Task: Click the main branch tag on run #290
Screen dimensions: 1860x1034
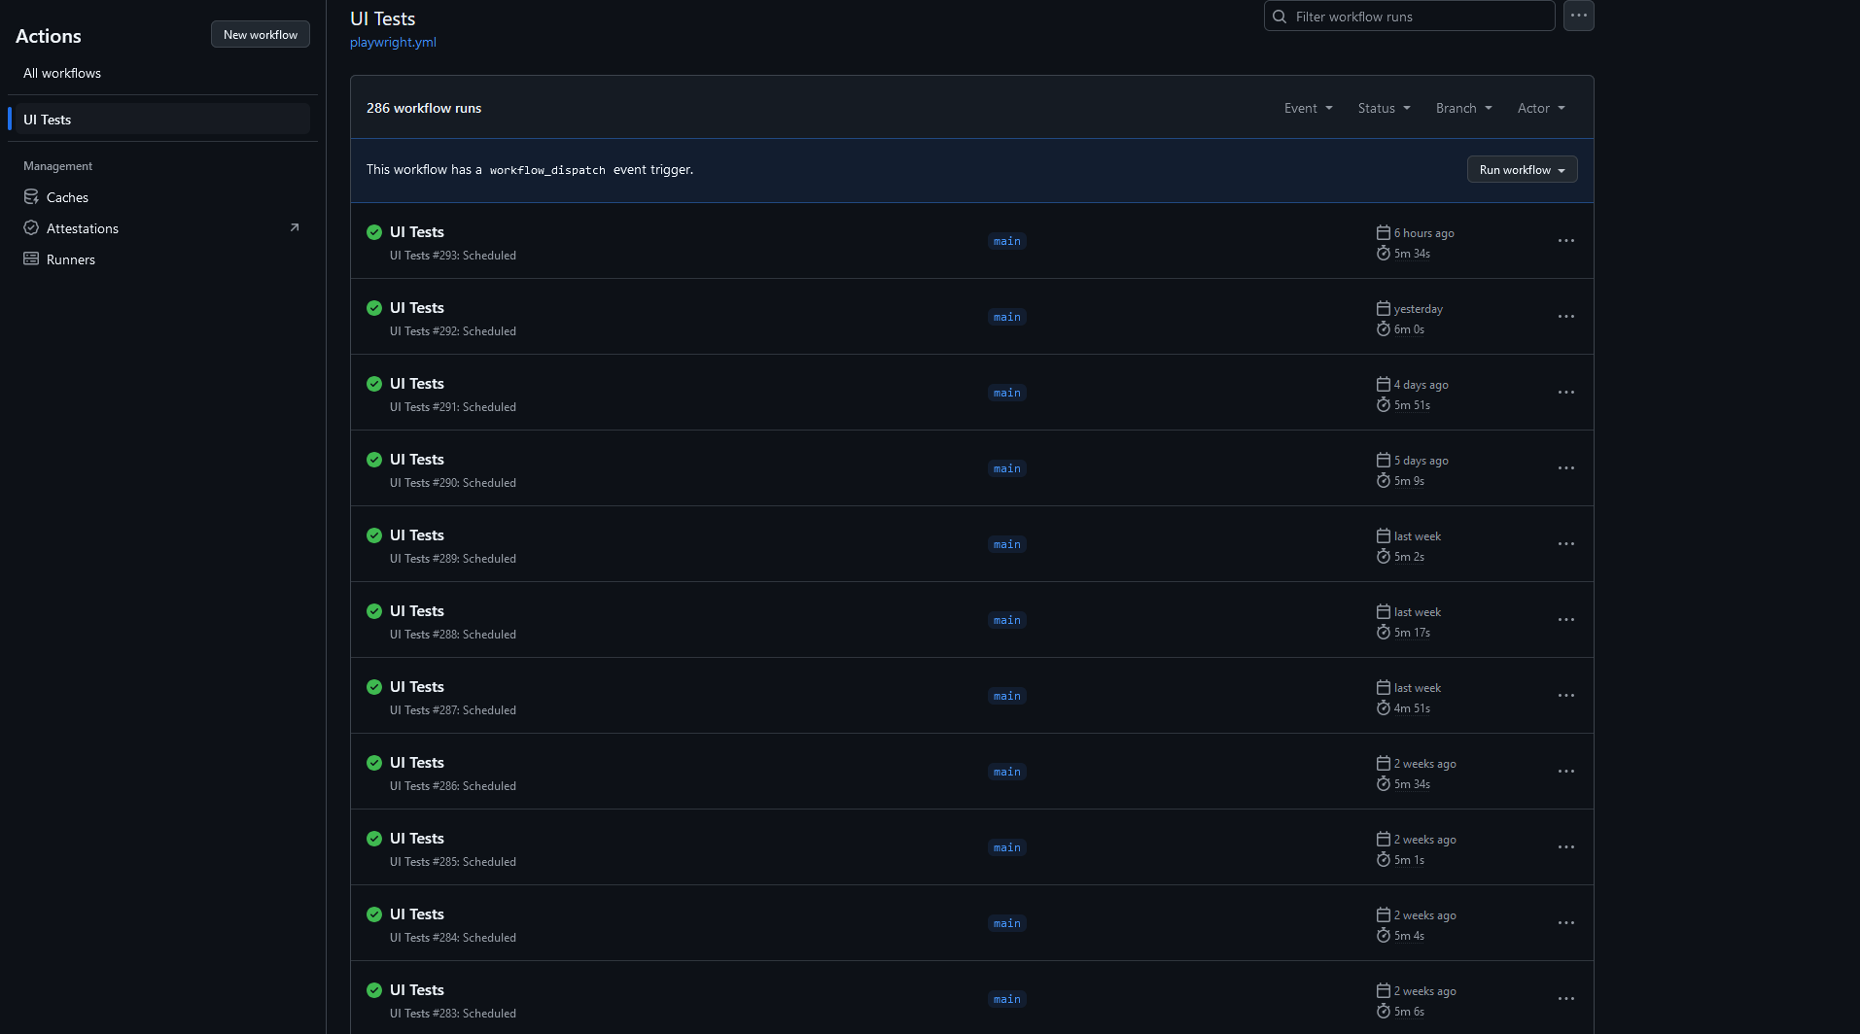Action: point(1006,468)
